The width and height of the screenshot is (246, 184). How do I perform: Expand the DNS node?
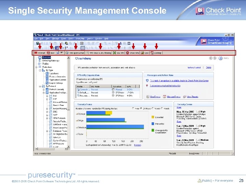[x=47, y=112]
